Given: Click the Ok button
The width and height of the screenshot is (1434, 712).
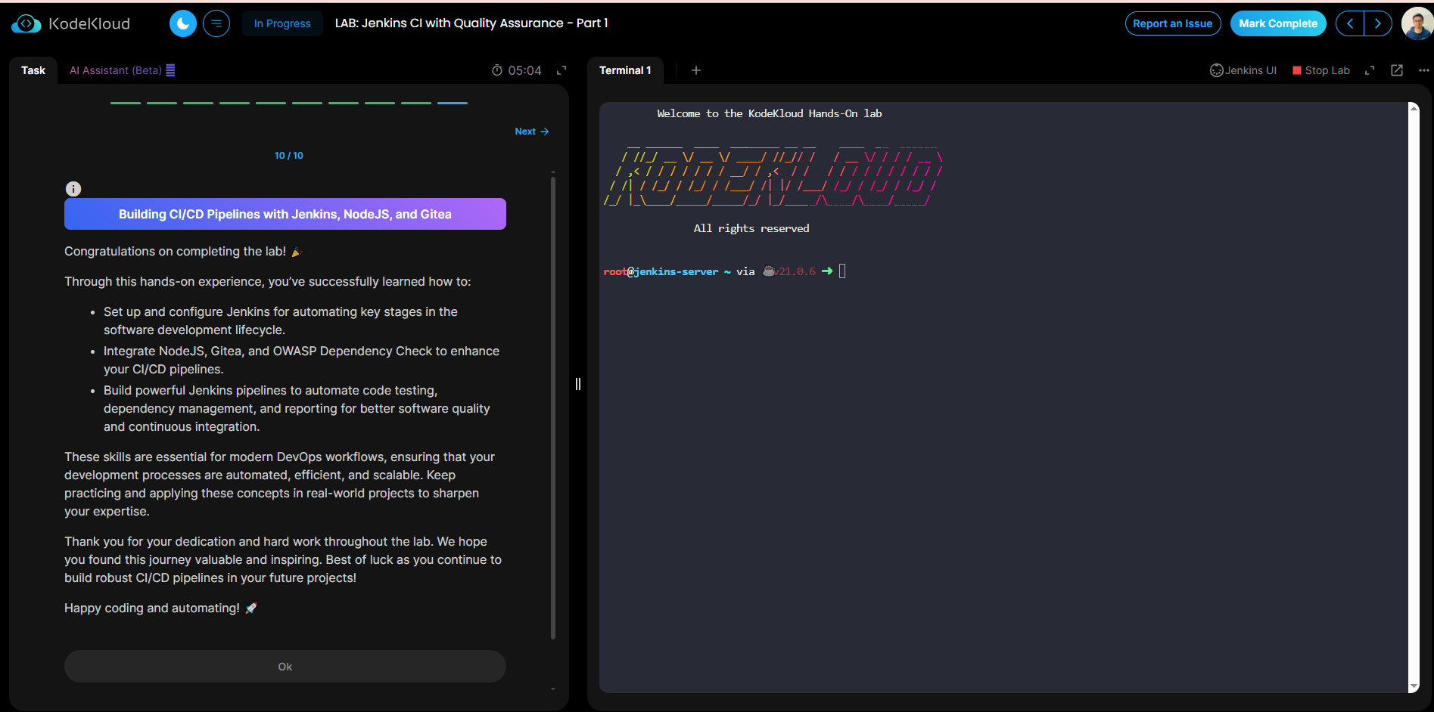Looking at the screenshot, I should 285,667.
